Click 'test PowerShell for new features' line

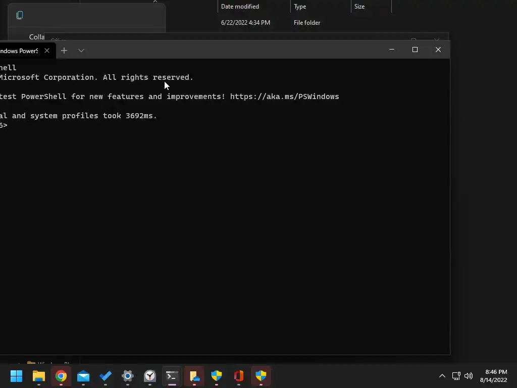(170, 96)
